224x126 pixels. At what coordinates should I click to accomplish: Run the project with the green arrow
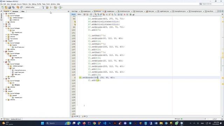(51, 7)
